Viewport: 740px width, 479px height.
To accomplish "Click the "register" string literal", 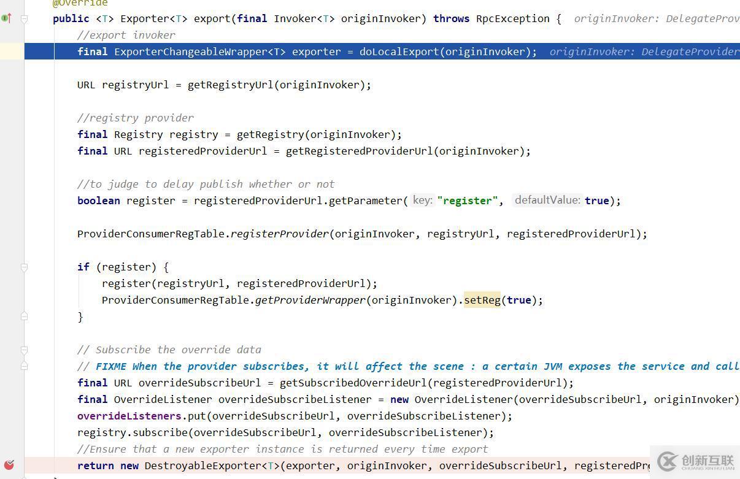I will pos(468,201).
